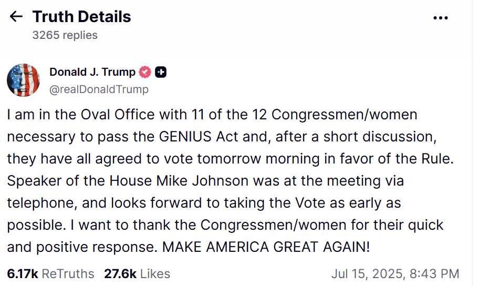Click the words GENIUS Act in the post
The height and width of the screenshot is (286, 479).
click(x=199, y=137)
